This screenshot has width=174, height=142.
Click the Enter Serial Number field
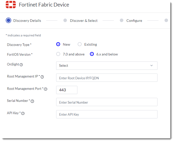coord(107,102)
